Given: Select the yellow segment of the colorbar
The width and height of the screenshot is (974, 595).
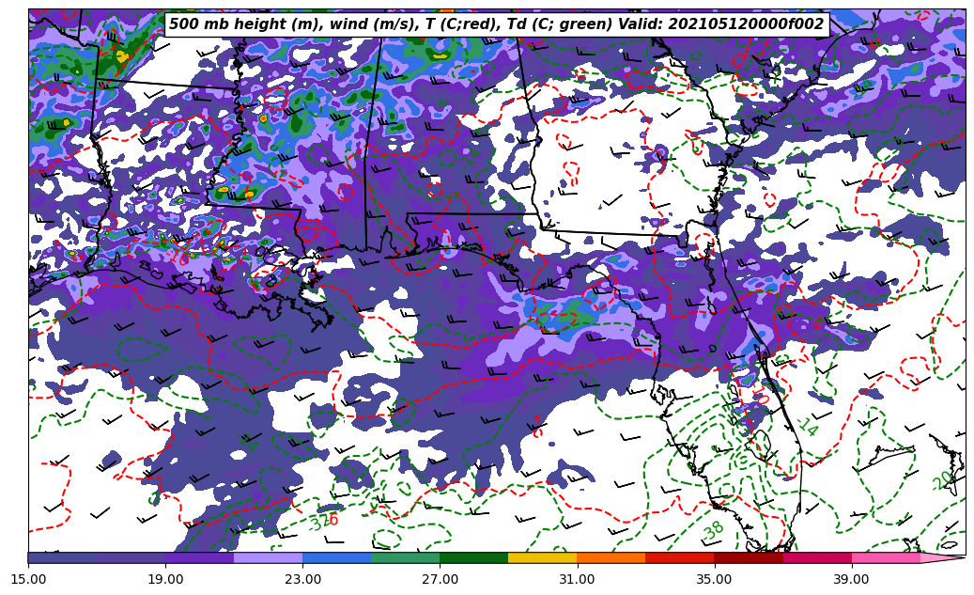Looking at the screenshot, I should pos(543,558).
